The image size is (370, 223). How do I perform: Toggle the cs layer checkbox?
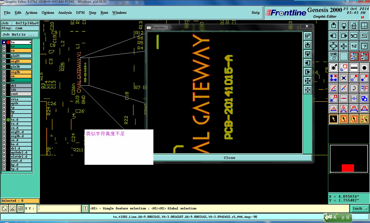[4, 50]
